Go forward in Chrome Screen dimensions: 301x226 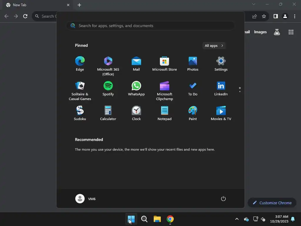(x=16, y=16)
